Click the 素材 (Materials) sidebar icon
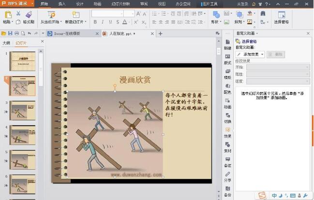 (x=227, y=147)
